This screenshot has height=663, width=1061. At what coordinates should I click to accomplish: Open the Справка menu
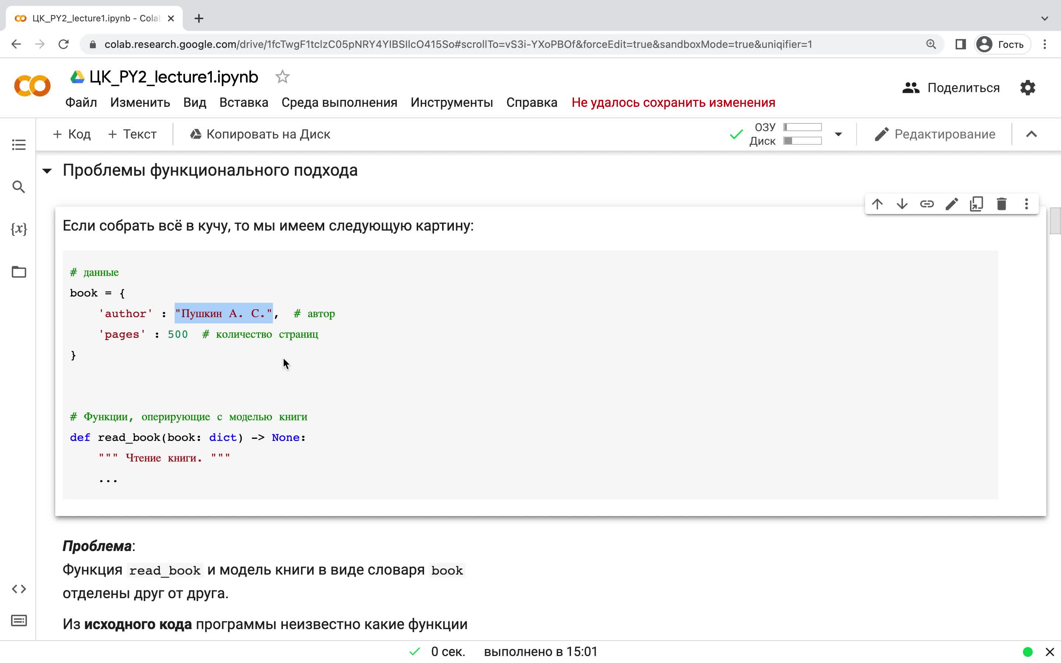tap(532, 103)
